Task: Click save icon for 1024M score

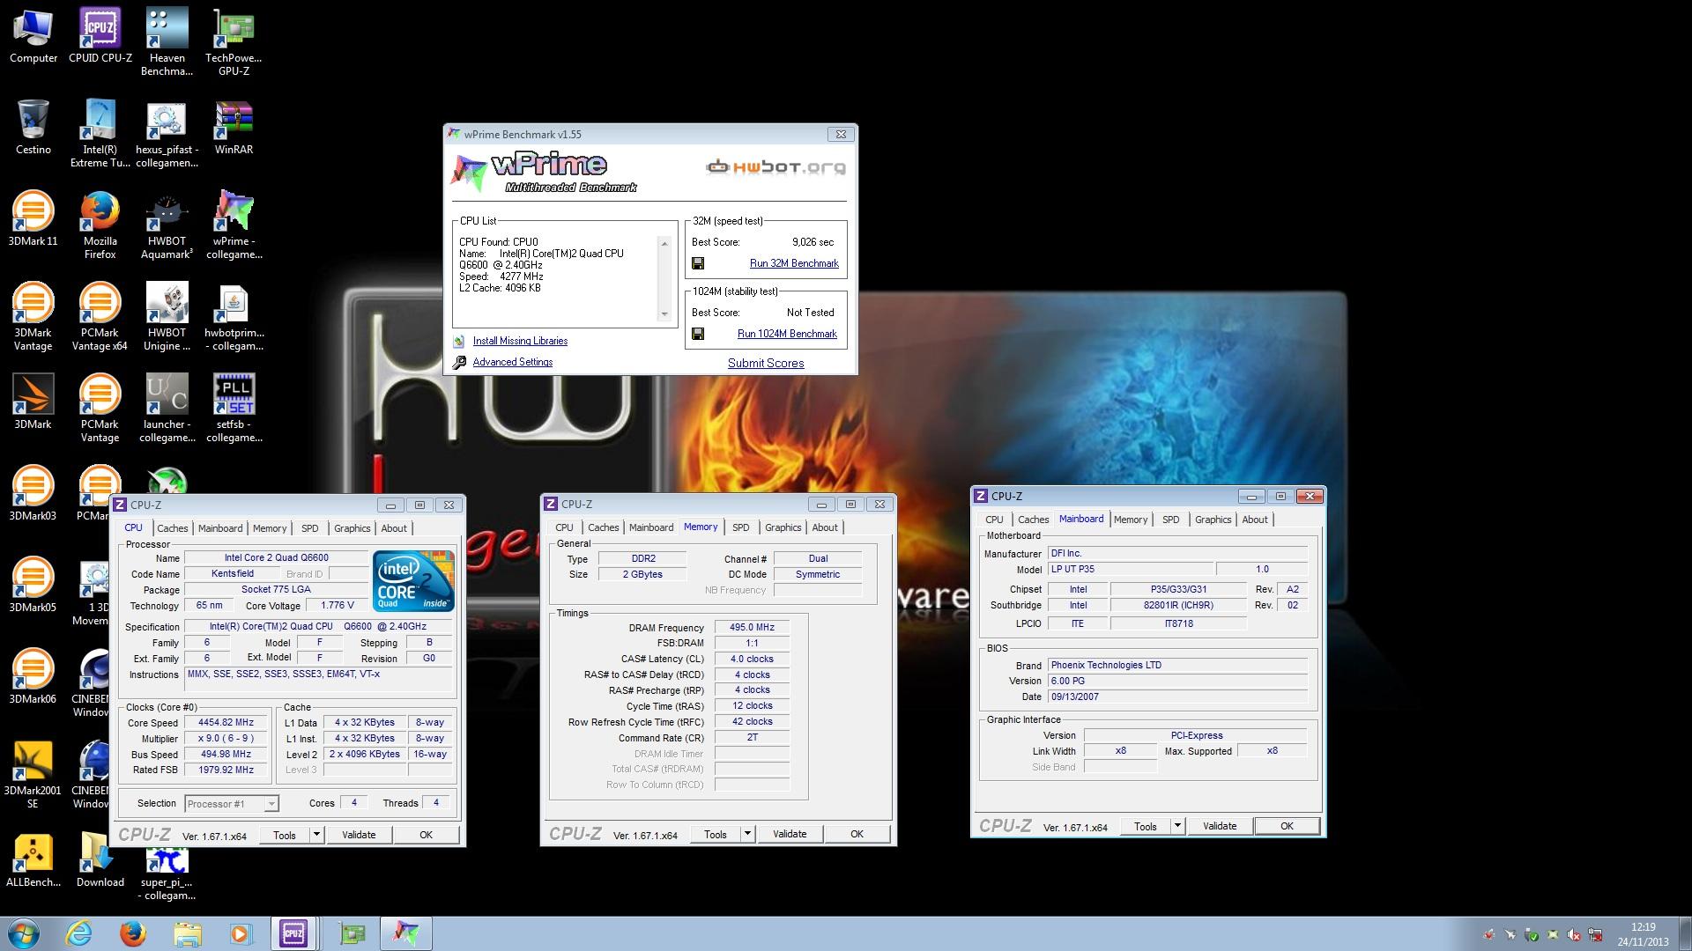Action: [x=698, y=334]
